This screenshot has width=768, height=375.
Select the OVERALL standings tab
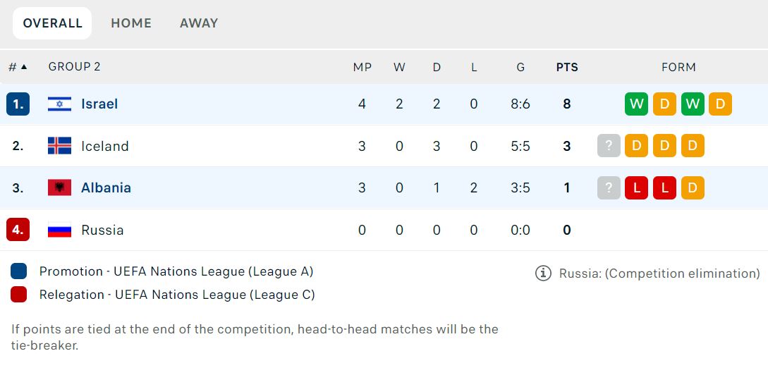pos(52,23)
